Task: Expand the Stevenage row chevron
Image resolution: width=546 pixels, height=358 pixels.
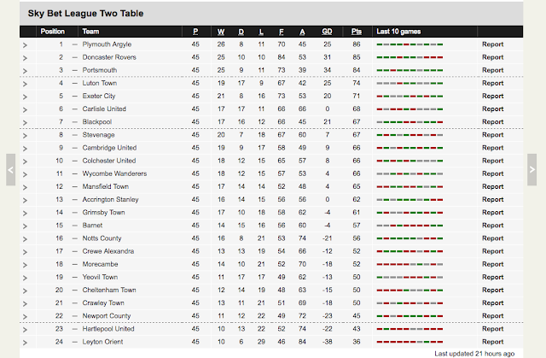Action: coord(25,136)
